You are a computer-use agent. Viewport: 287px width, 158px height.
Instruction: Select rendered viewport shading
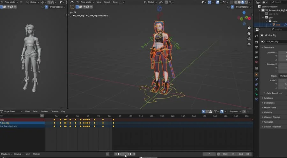pos(246,2)
